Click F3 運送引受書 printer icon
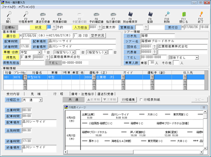The image size is (211, 157). [x=43, y=14]
